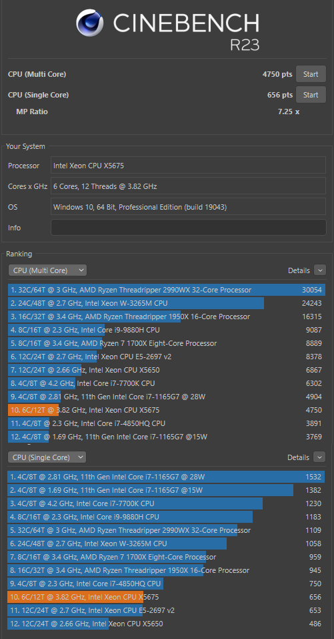
Task: Select Xeon W-3265M row scoring 24243
Action: tap(167, 303)
